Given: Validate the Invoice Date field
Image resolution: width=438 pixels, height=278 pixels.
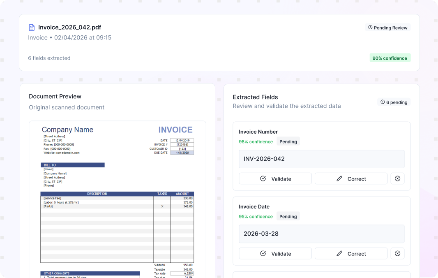Looking at the screenshot, I should (275, 253).
